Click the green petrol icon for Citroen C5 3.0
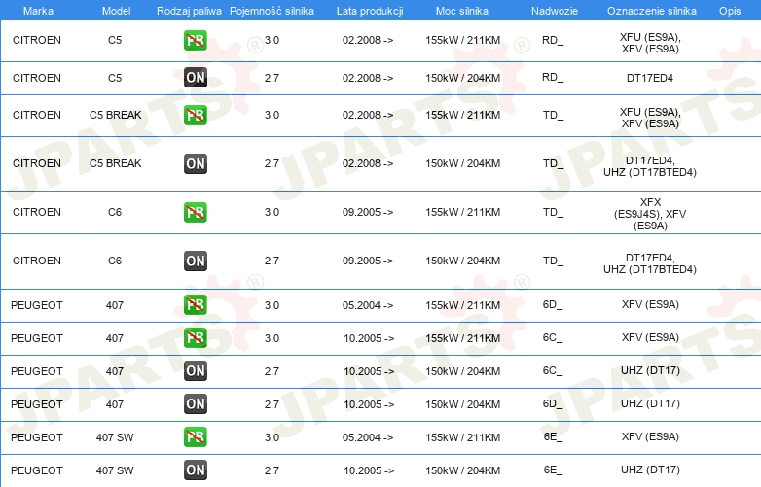Viewport: 761px width, 487px height. 195,41
